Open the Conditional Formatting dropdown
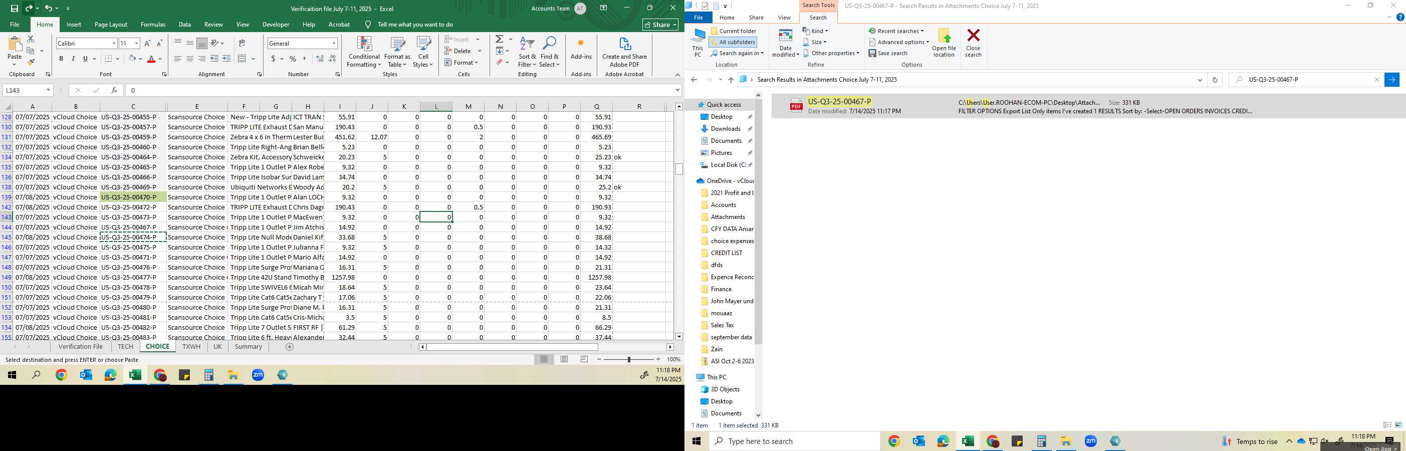The image size is (1406, 451). (x=364, y=53)
